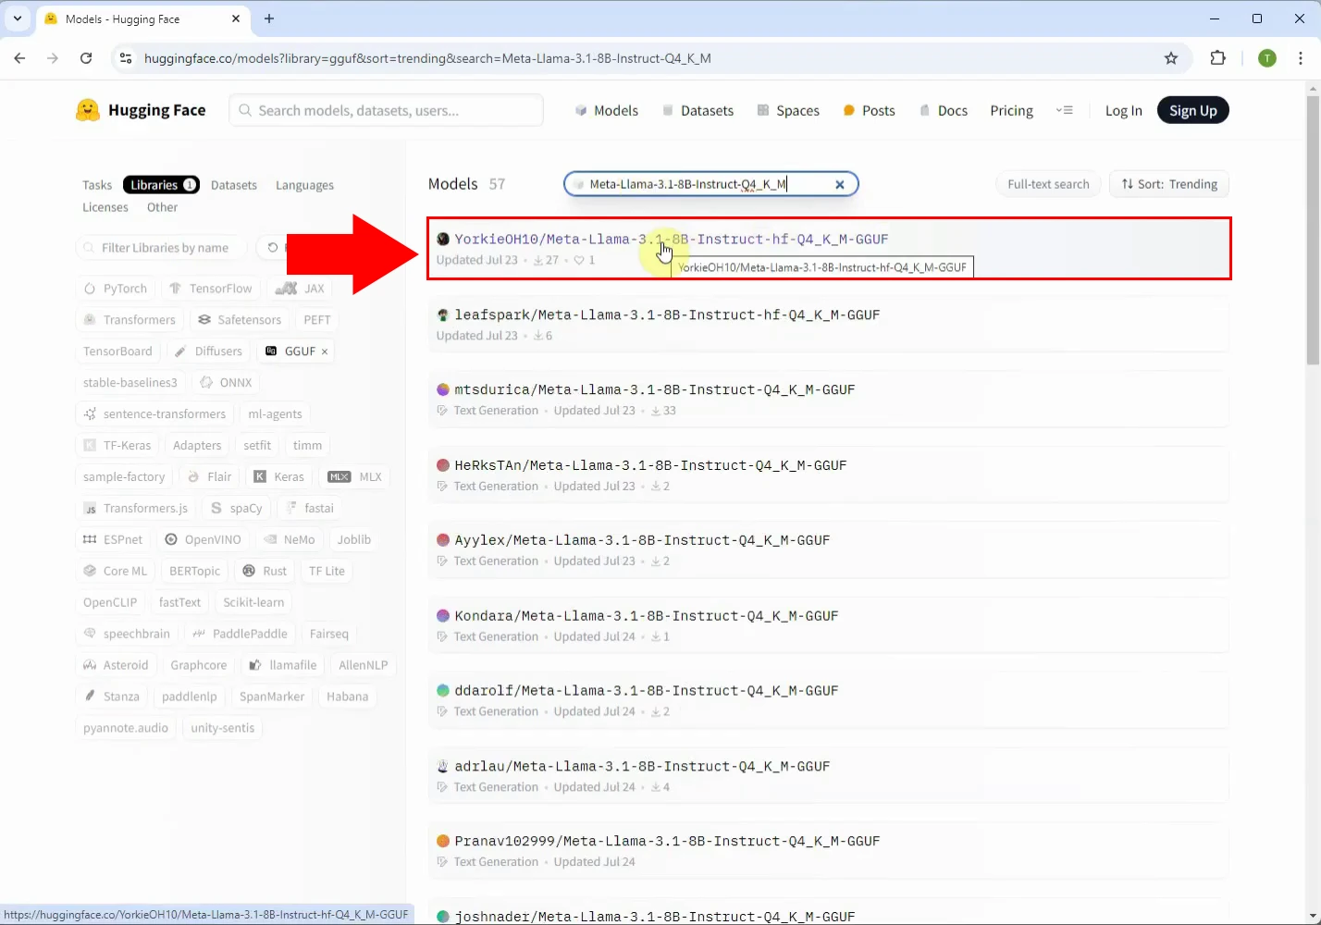Switch to the Tasks filter tab
The image size is (1321, 925).
pyautogui.click(x=97, y=185)
